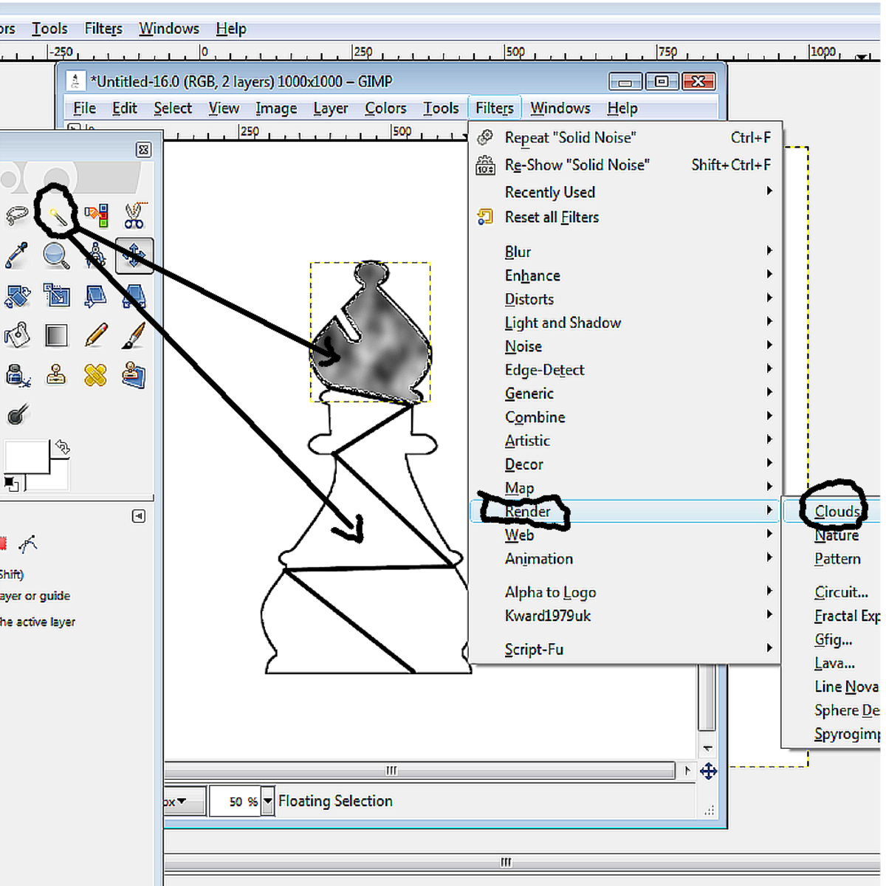
Task: Choose Re-Show "Solid Noise" menu entry
Action: tap(625, 165)
